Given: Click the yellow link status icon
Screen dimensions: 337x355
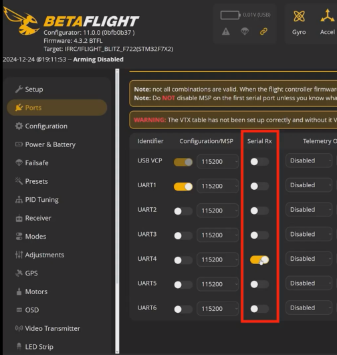Looking at the screenshot, I should pos(263,31).
